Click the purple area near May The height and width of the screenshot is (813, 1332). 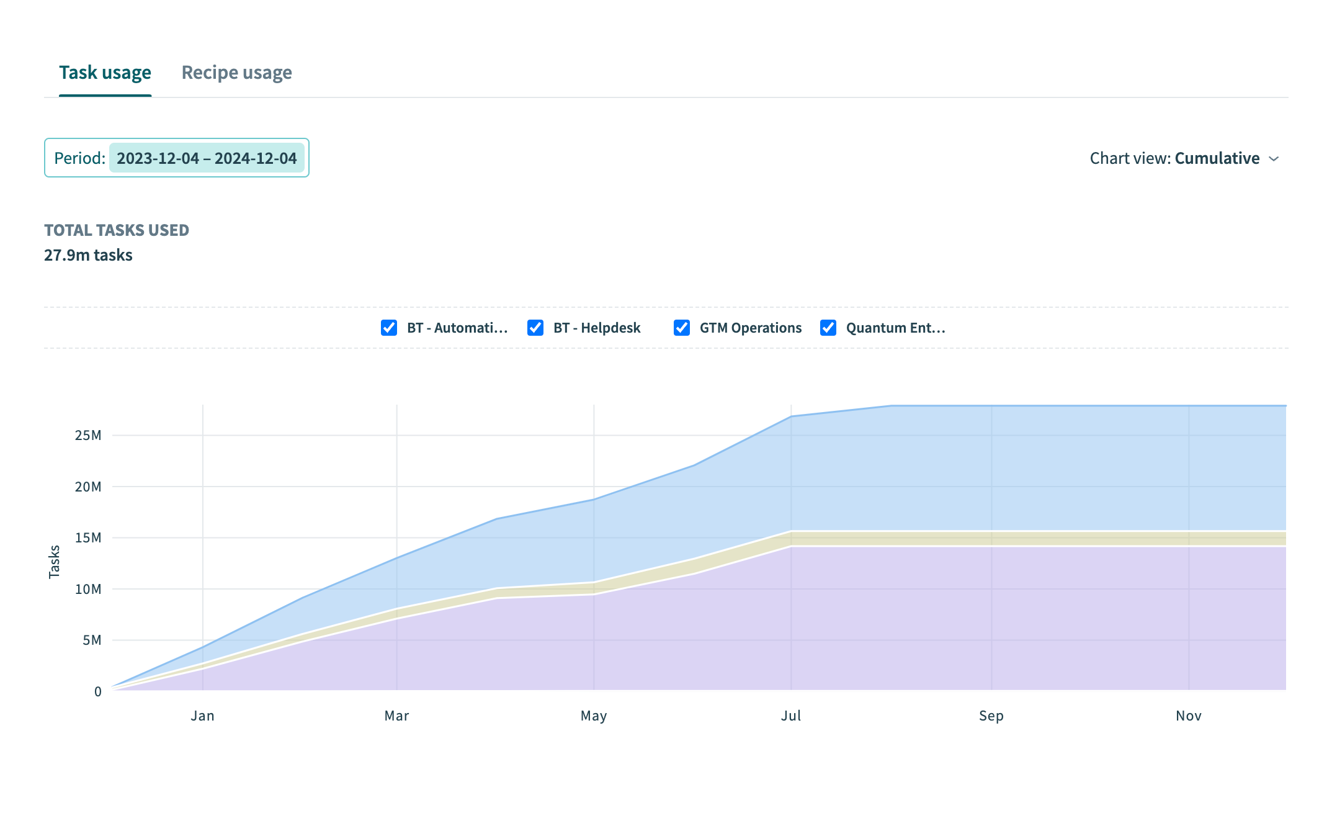pos(593,639)
